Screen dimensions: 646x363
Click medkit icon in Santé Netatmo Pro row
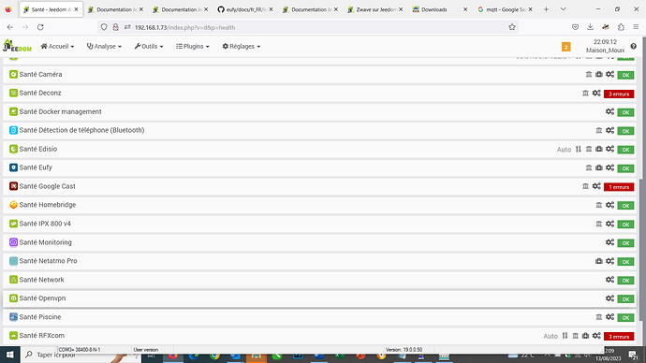click(599, 261)
